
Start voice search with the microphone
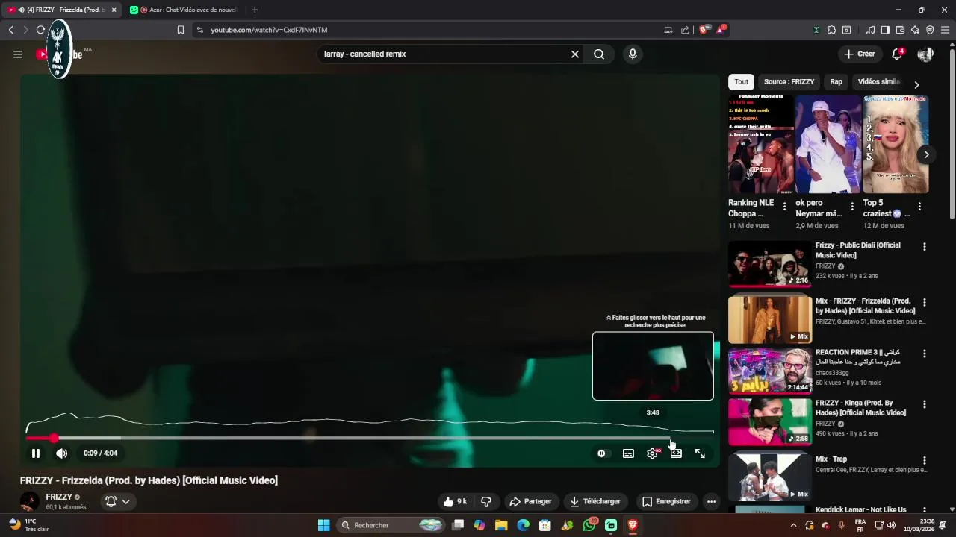[633, 54]
